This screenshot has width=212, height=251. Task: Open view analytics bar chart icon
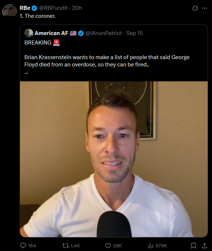pyautogui.click(x=151, y=246)
